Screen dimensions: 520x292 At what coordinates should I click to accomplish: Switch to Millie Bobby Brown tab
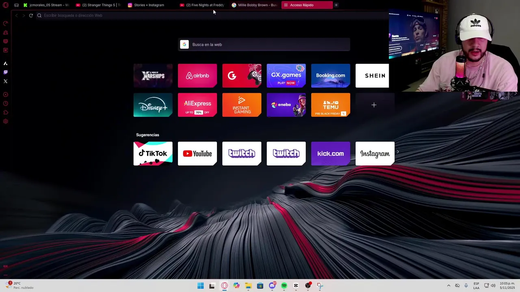(x=254, y=5)
